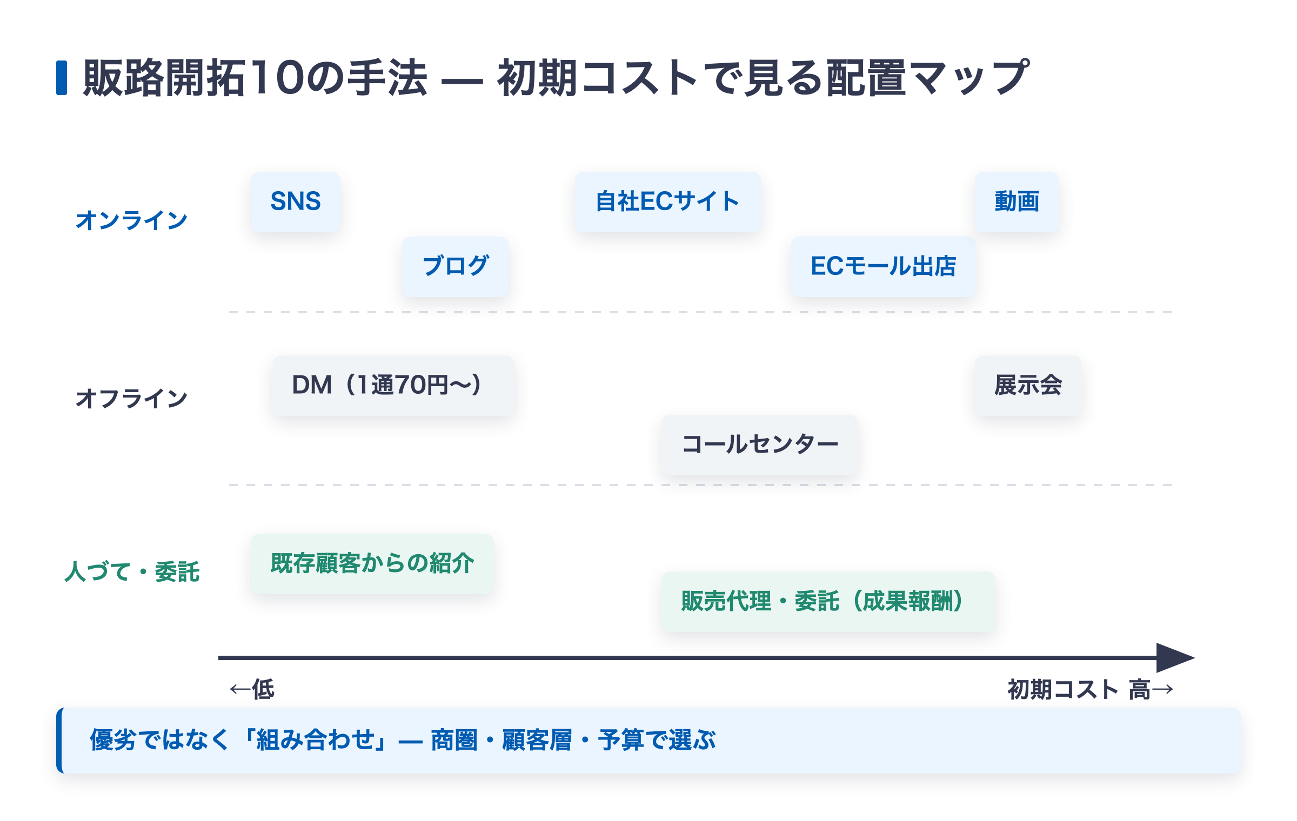
Task: Click the 人づて・委託 row label
Action: point(132,571)
